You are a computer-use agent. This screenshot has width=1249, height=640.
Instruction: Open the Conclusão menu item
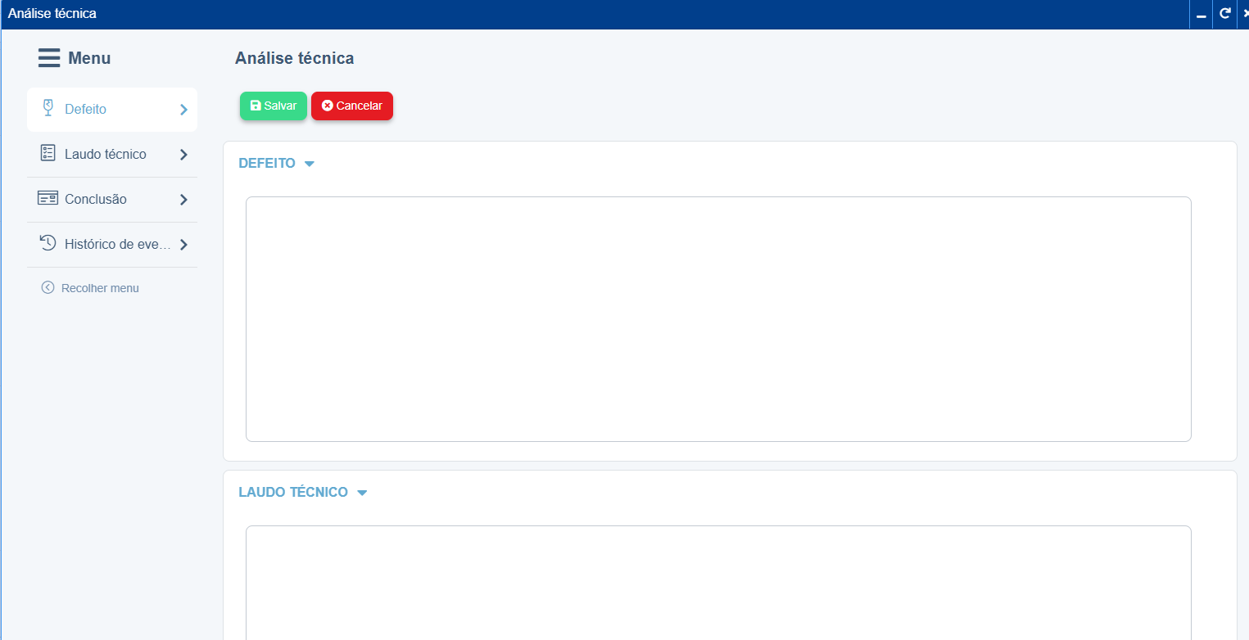click(96, 199)
